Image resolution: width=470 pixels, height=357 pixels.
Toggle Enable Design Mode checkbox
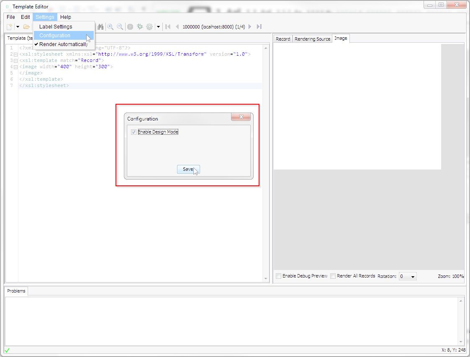(134, 132)
